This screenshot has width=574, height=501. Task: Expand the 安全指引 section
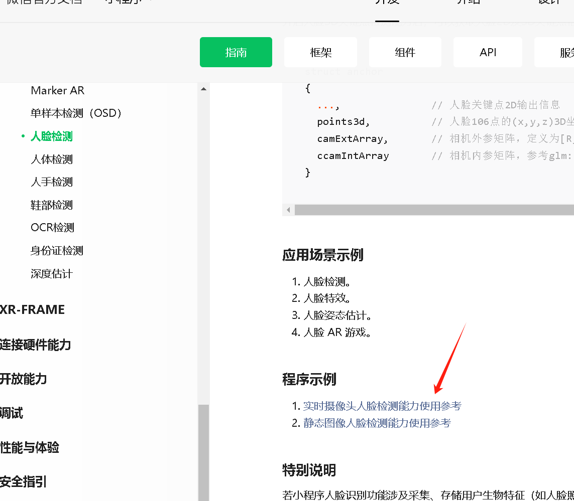point(24,481)
